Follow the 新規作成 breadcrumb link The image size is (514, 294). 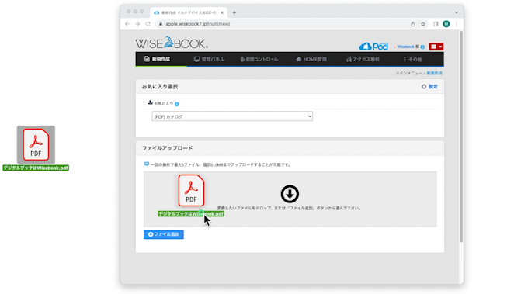pos(434,73)
